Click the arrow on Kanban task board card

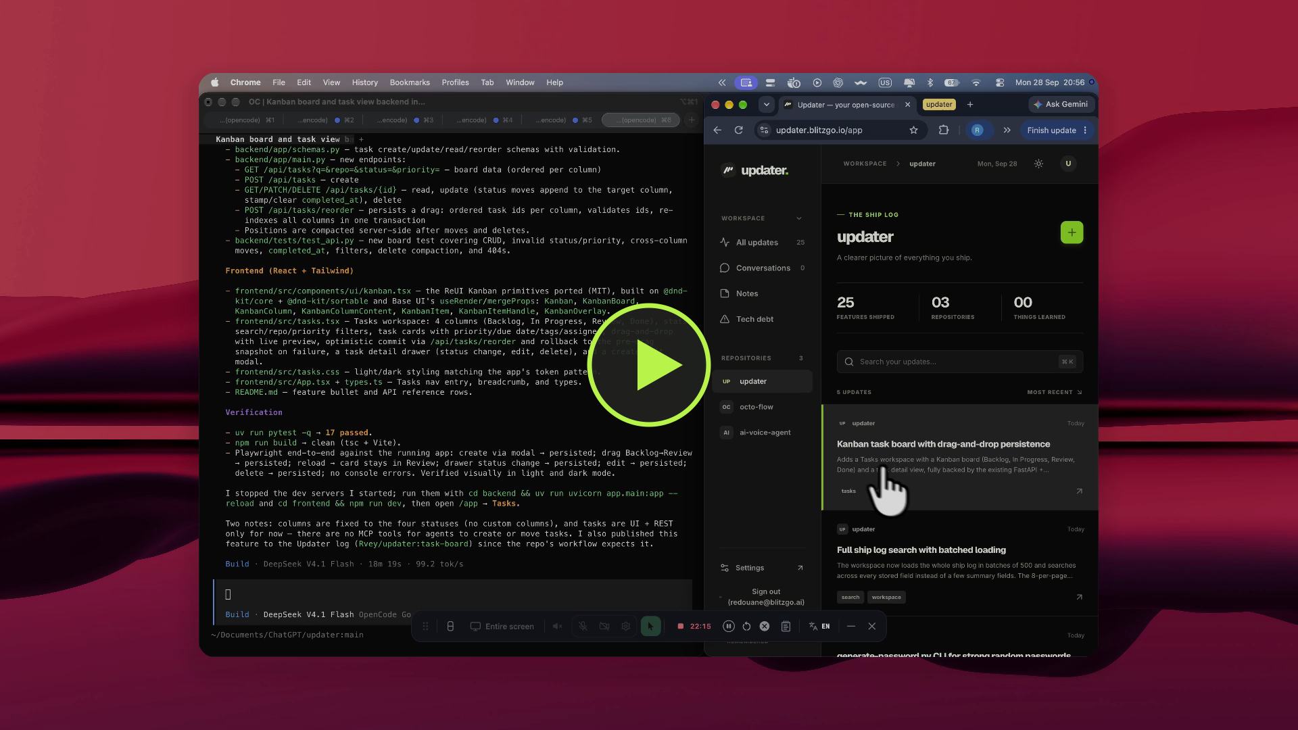(x=1079, y=491)
